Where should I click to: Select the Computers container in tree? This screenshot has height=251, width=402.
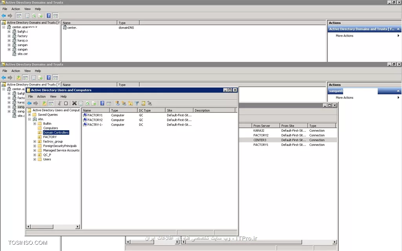point(51,128)
